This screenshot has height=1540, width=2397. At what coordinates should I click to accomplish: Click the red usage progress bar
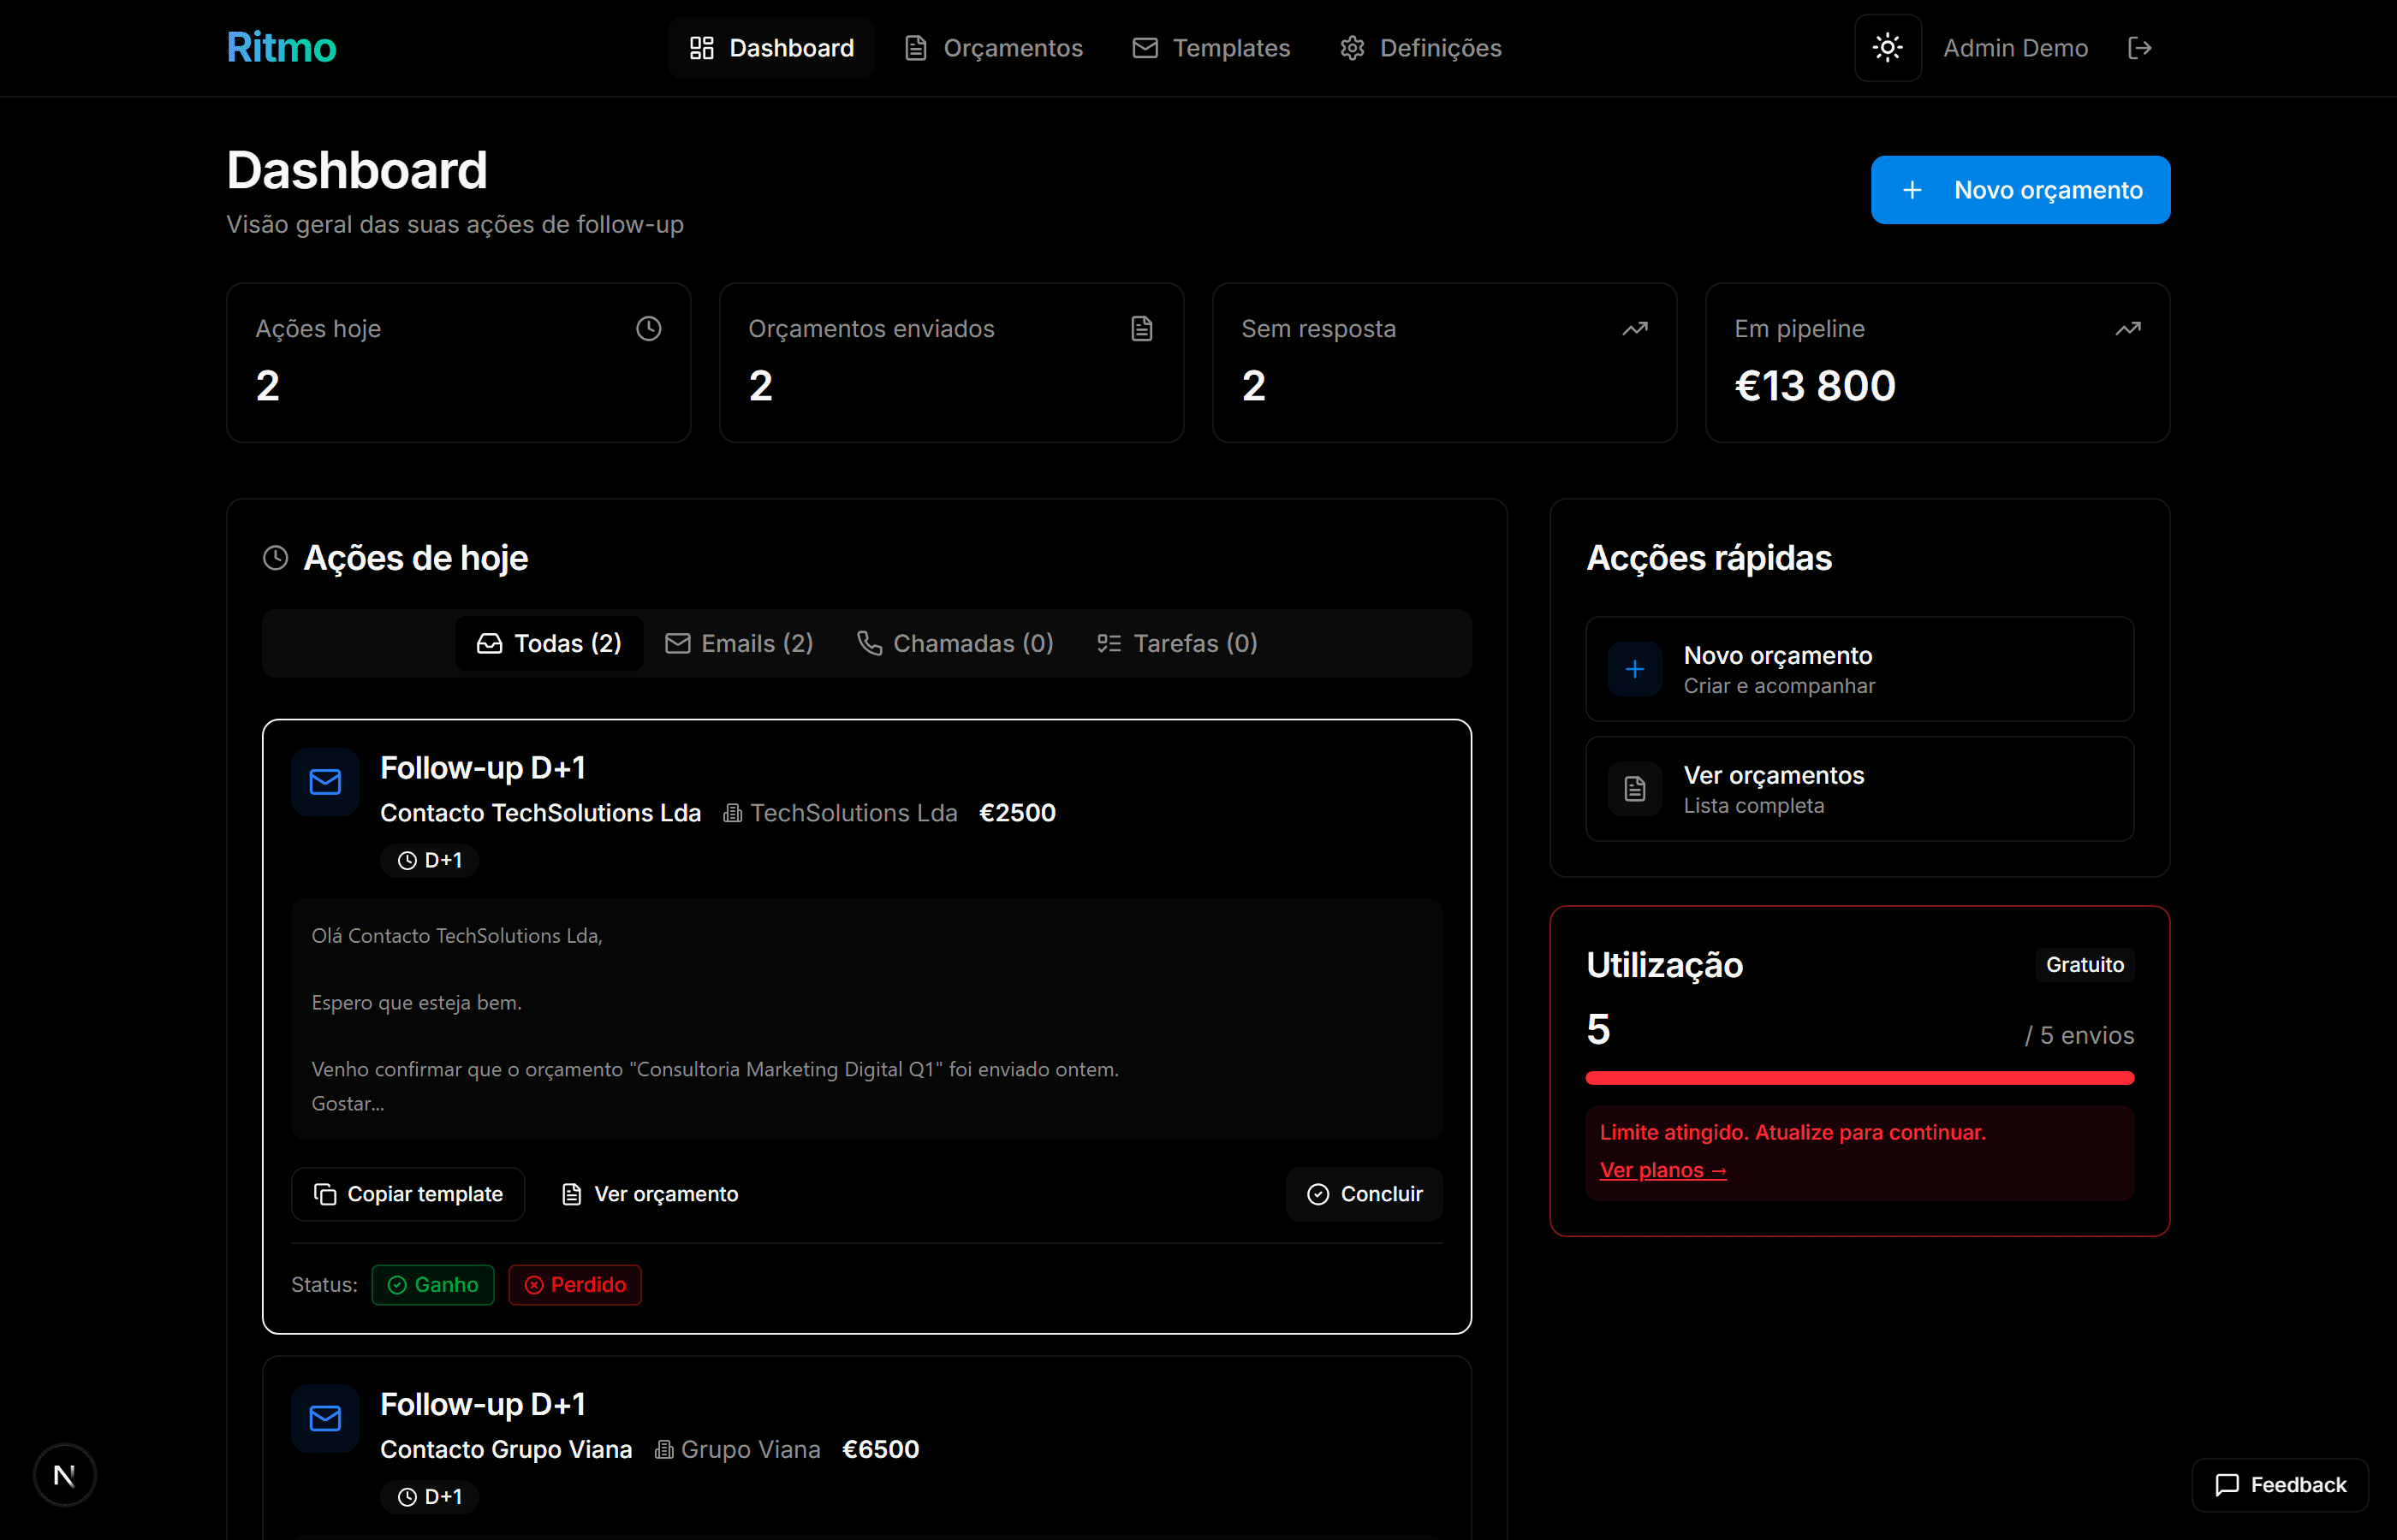click(x=1859, y=1078)
